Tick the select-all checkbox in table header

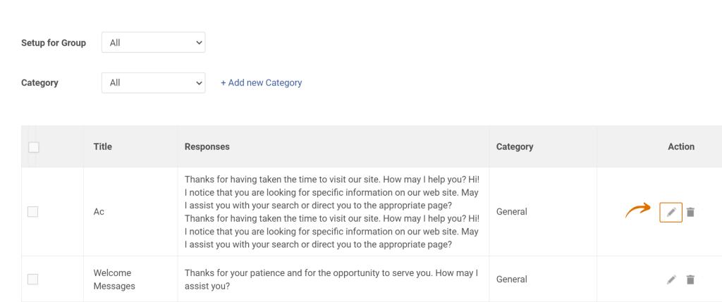[x=34, y=147]
